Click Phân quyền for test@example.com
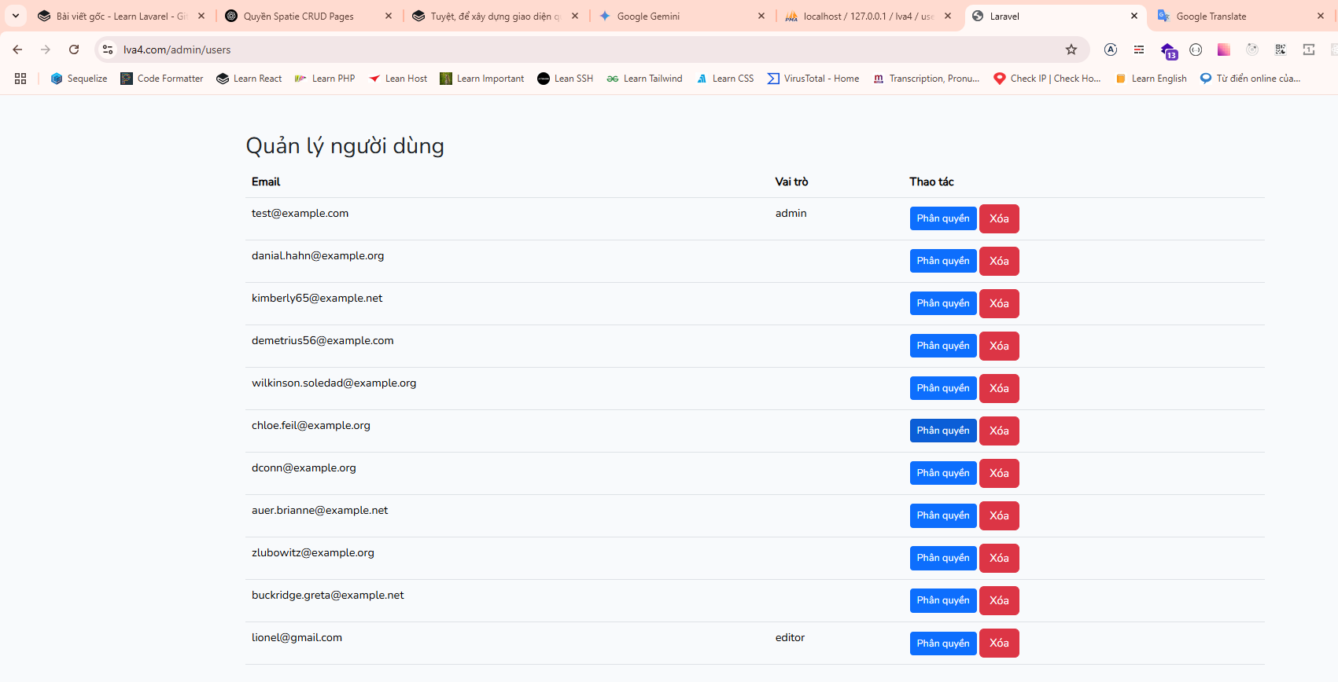 (x=942, y=218)
